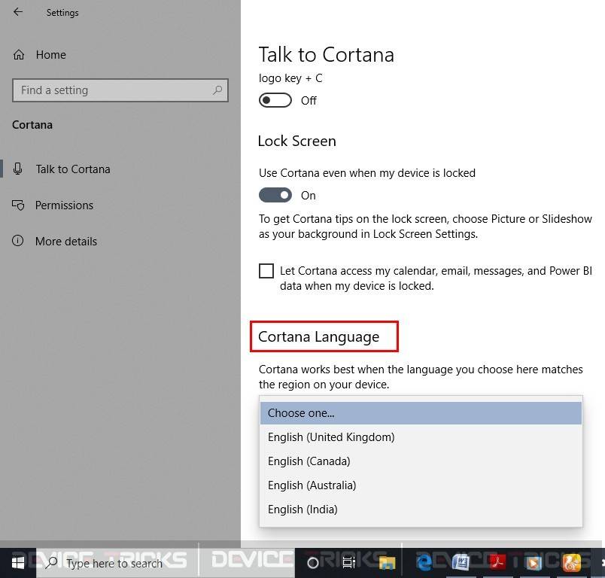Go back using the Settings back arrow

(x=17, y=12)
